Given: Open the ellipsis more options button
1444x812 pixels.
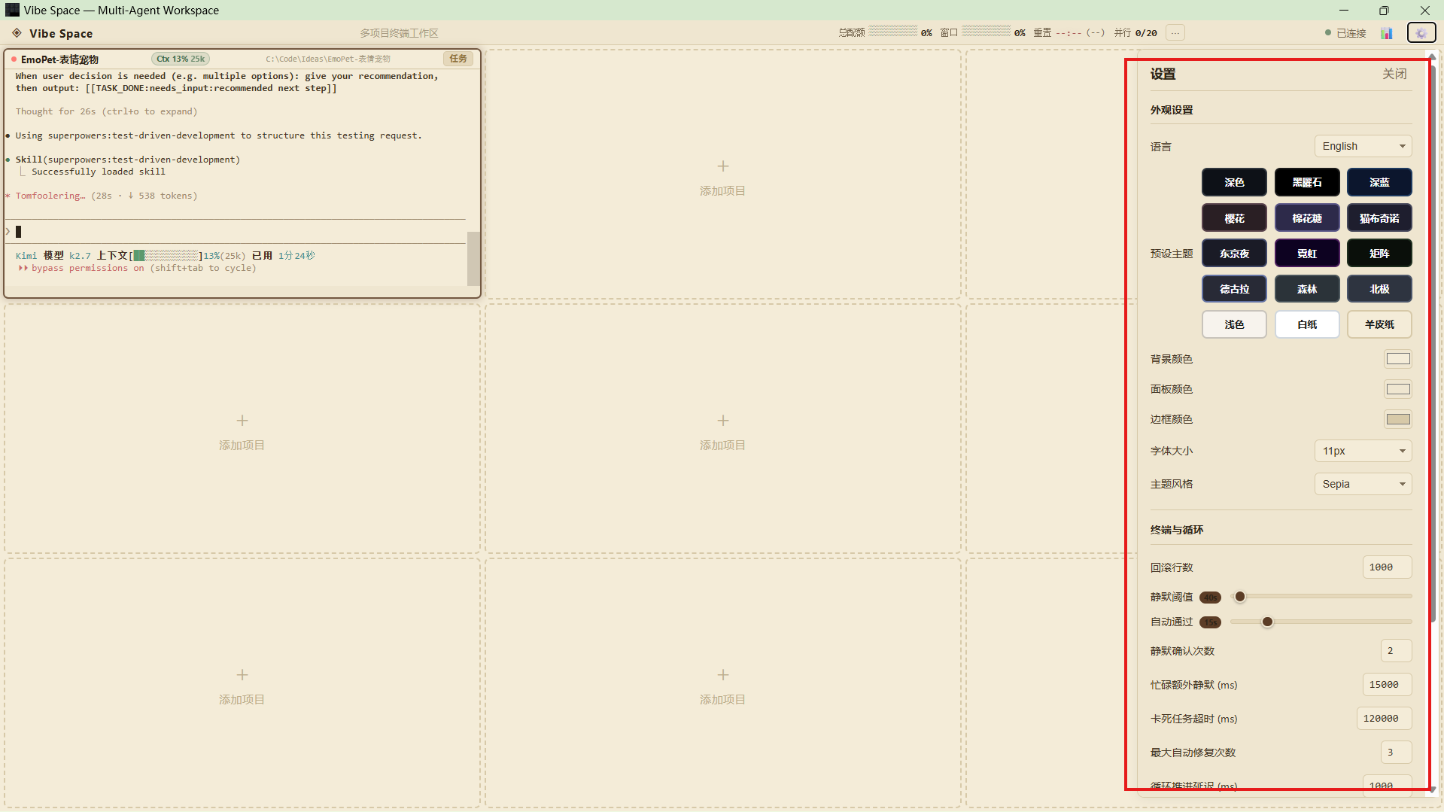Looking at the screenshot, I should coord(1175,33).
